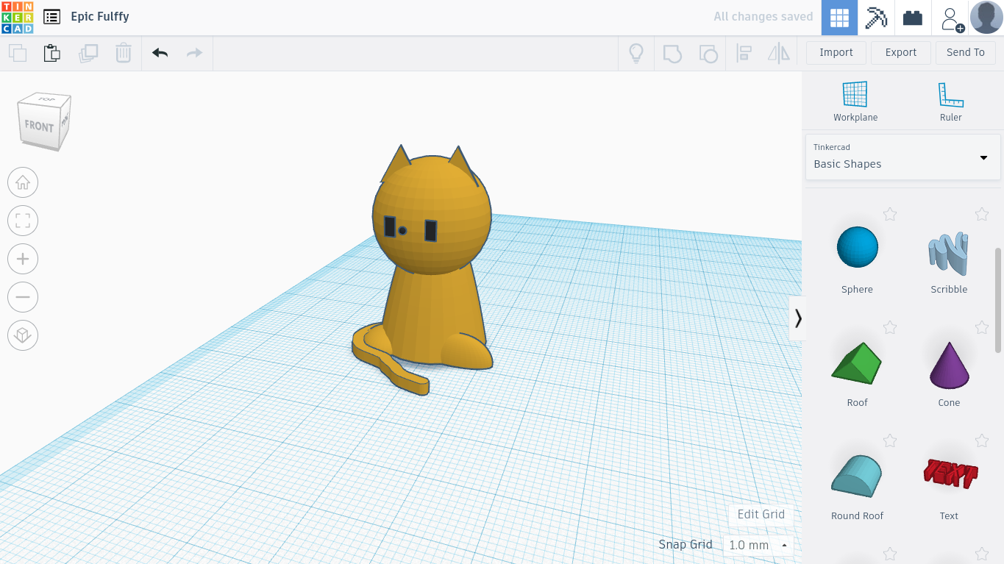1004x564 pixels.
Task: Click the Duplicate and repeat icon
Action: tap(88, 53)
